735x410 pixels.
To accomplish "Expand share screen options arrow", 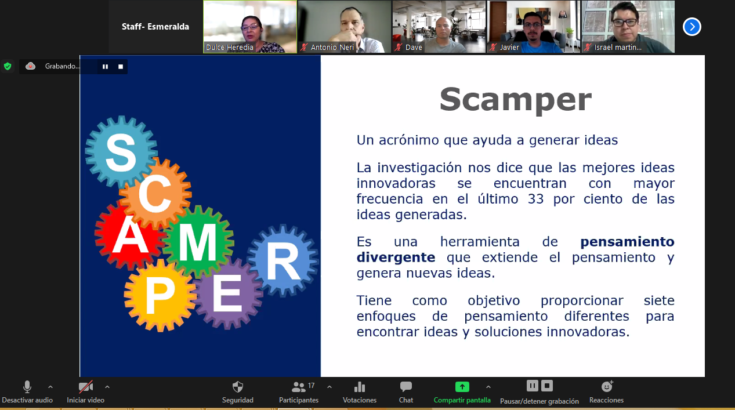I will (x=488, y=387).
